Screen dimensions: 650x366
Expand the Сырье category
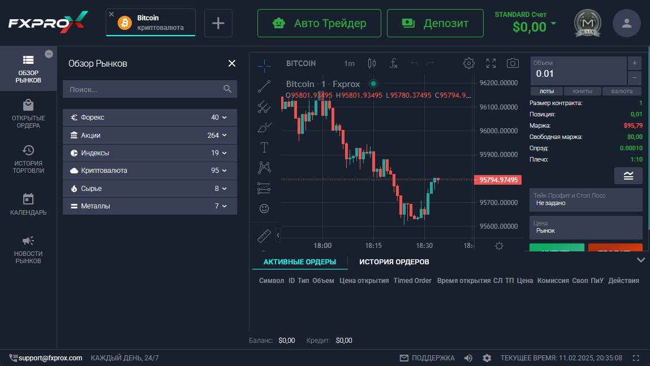150,189
